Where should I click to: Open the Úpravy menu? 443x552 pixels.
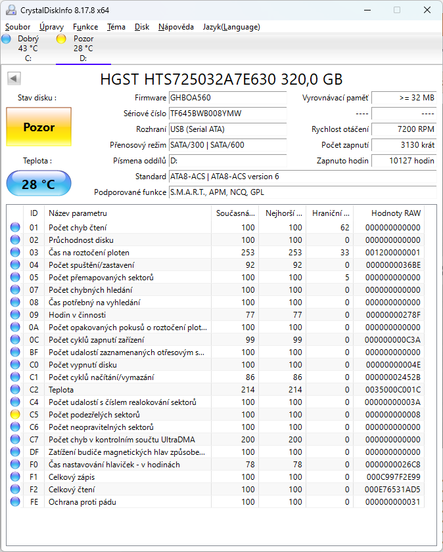point(51,27)
